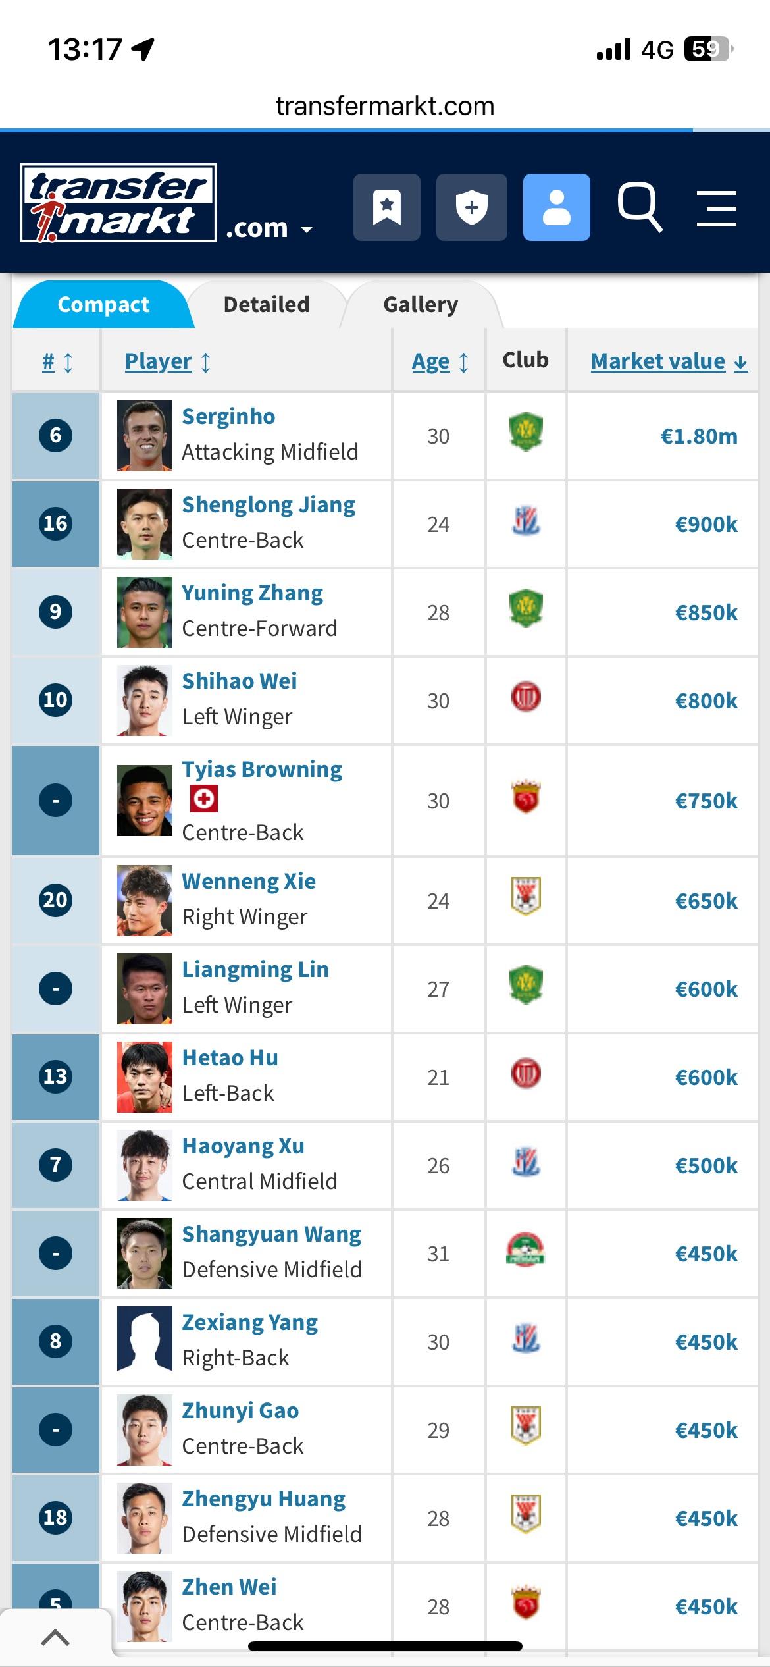This screenshot has width=770, height=1667.
Task: Switch to the Gallery tab
Action: (421, 304)
